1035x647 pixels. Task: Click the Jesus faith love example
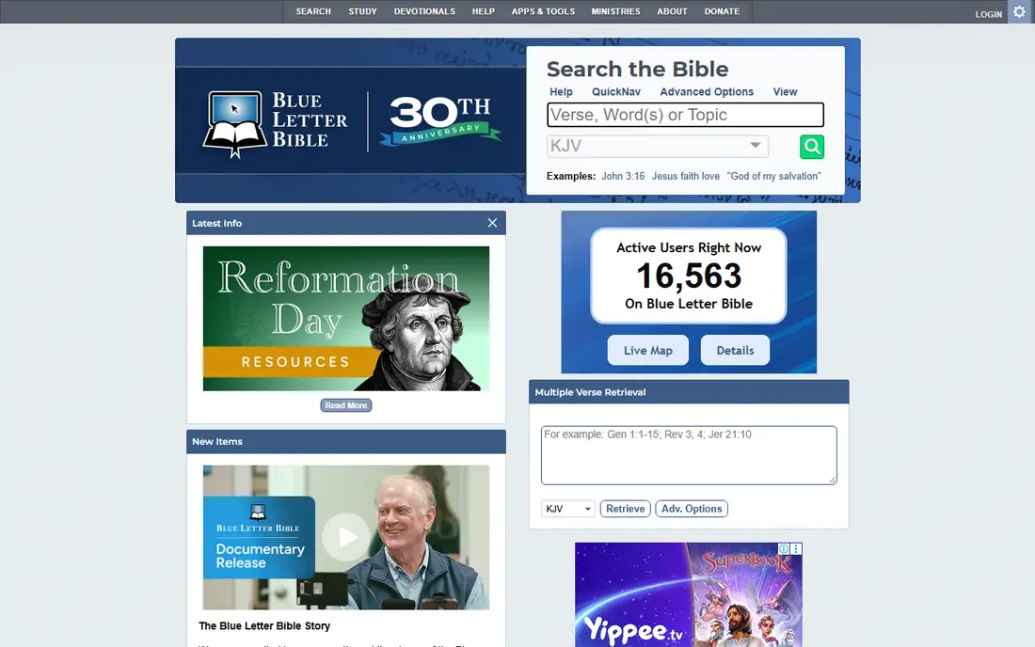[x=685, y=176]
